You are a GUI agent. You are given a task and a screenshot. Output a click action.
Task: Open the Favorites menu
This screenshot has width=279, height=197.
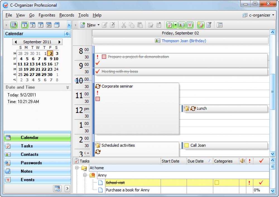click(x=47, y=15)
